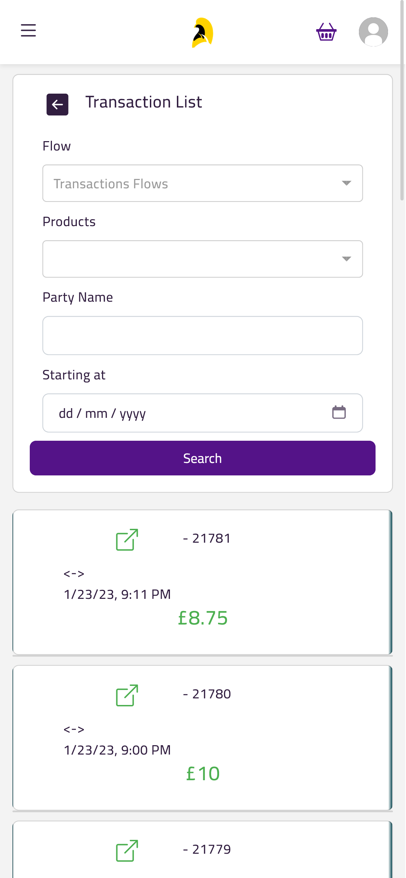
Task: Click the Starting at date field
Action: (x=202, y=413)
